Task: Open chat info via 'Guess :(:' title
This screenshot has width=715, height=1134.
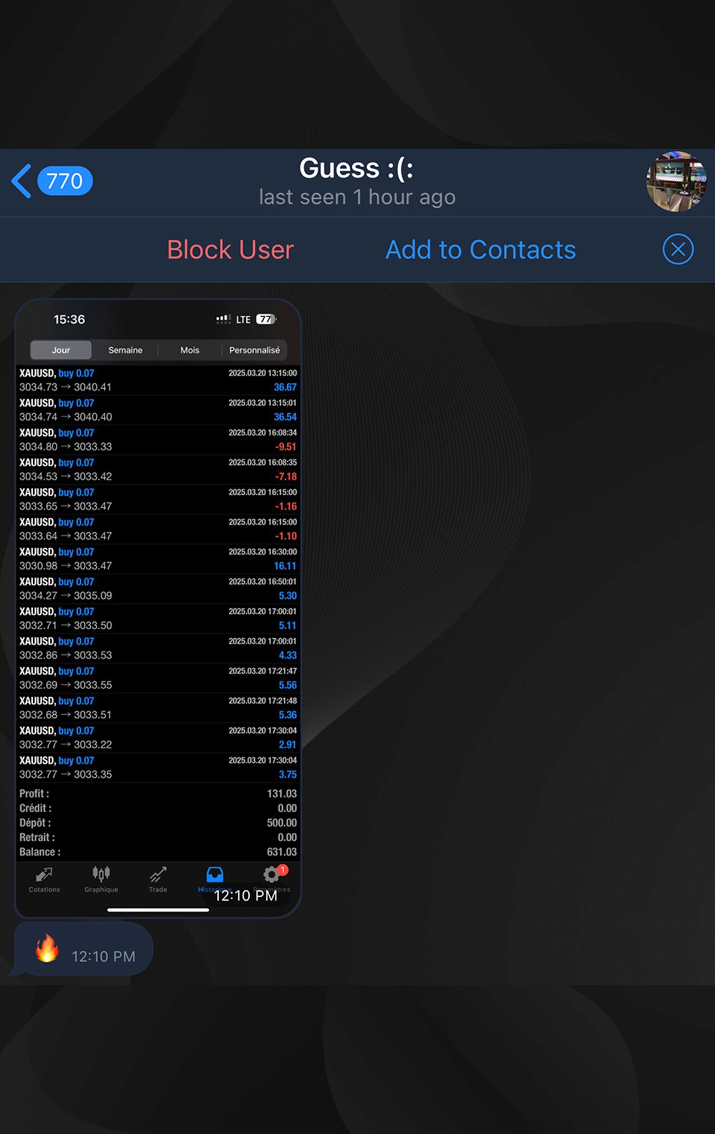Action: tap(357, 169)
